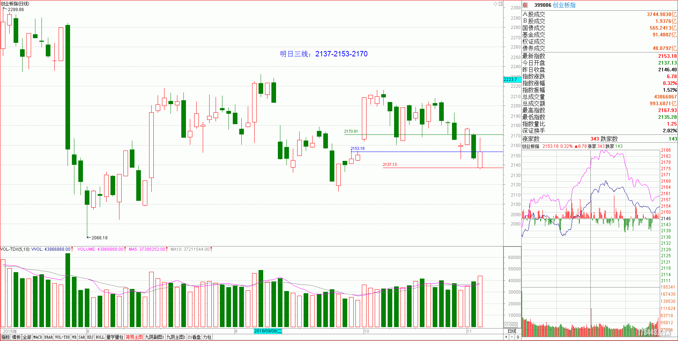Click the 指数振幅 row
Viewport: 678px width, 341px height.
pos(599,90)
